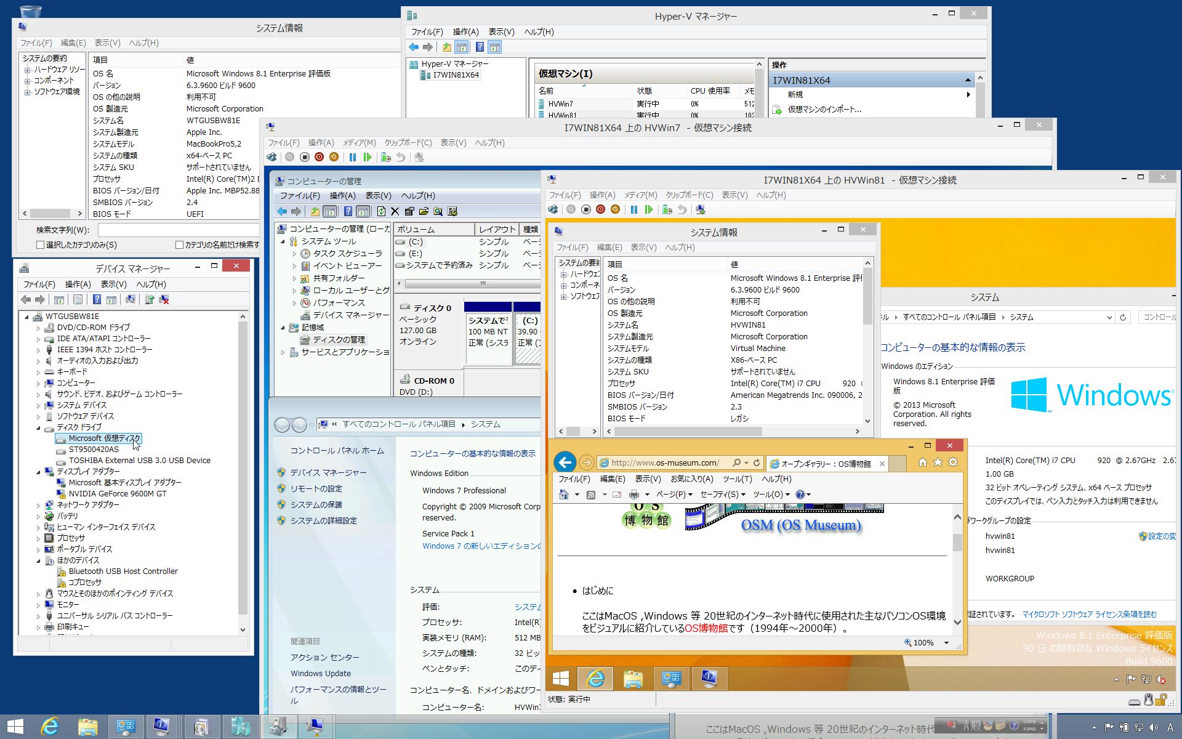
Task: Click Start button inside the HVWin81 guest taskbar
Action: pos(561,679)
